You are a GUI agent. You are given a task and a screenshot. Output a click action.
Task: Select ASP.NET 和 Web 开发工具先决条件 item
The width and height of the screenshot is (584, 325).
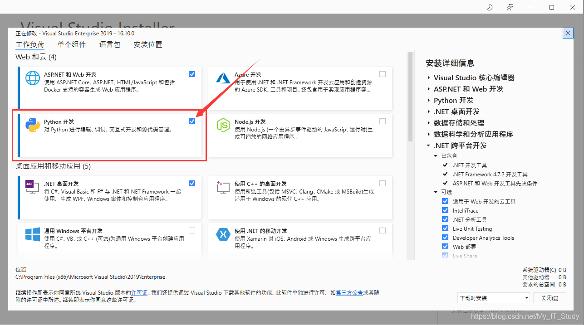[x=495, y=183]
